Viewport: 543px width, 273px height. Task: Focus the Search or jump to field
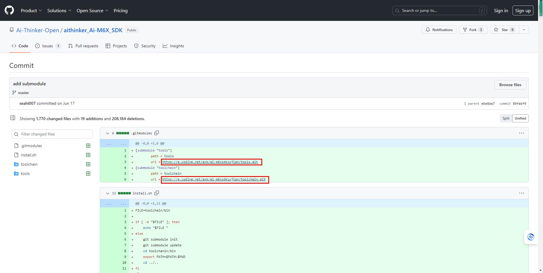tap(439, 10)
